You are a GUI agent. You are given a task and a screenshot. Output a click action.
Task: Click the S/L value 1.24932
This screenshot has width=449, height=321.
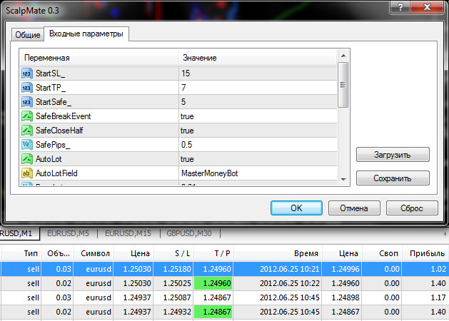[x=177, y=312]
